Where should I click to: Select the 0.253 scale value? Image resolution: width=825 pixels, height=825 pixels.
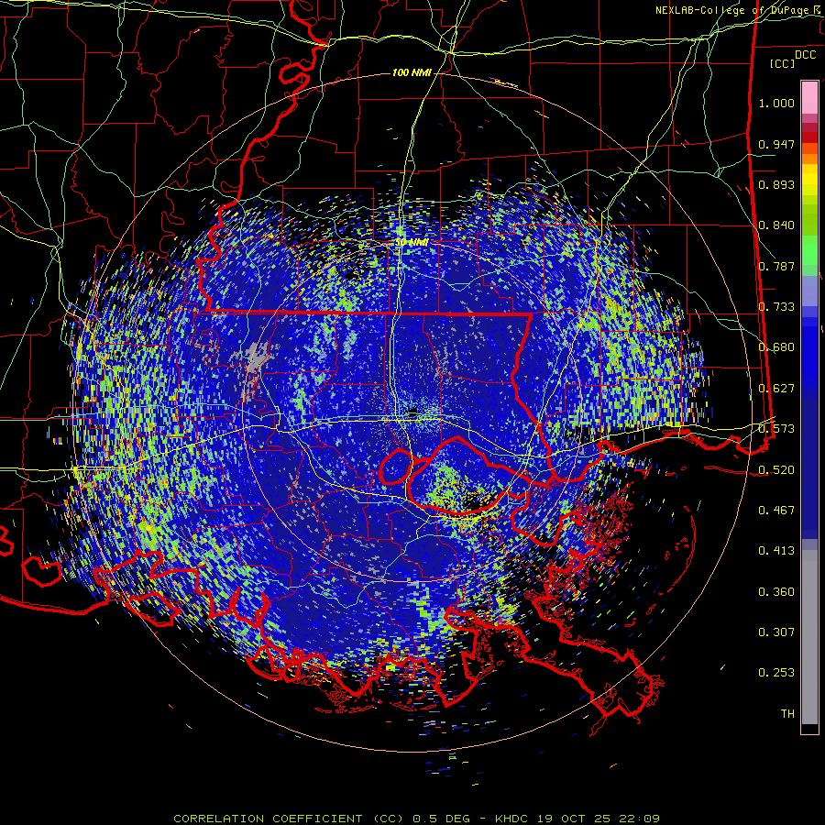[776, 673]
